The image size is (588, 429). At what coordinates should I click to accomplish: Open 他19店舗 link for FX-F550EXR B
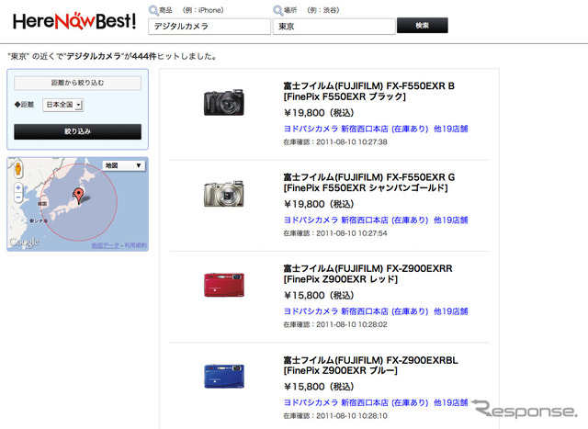(451, 129)
